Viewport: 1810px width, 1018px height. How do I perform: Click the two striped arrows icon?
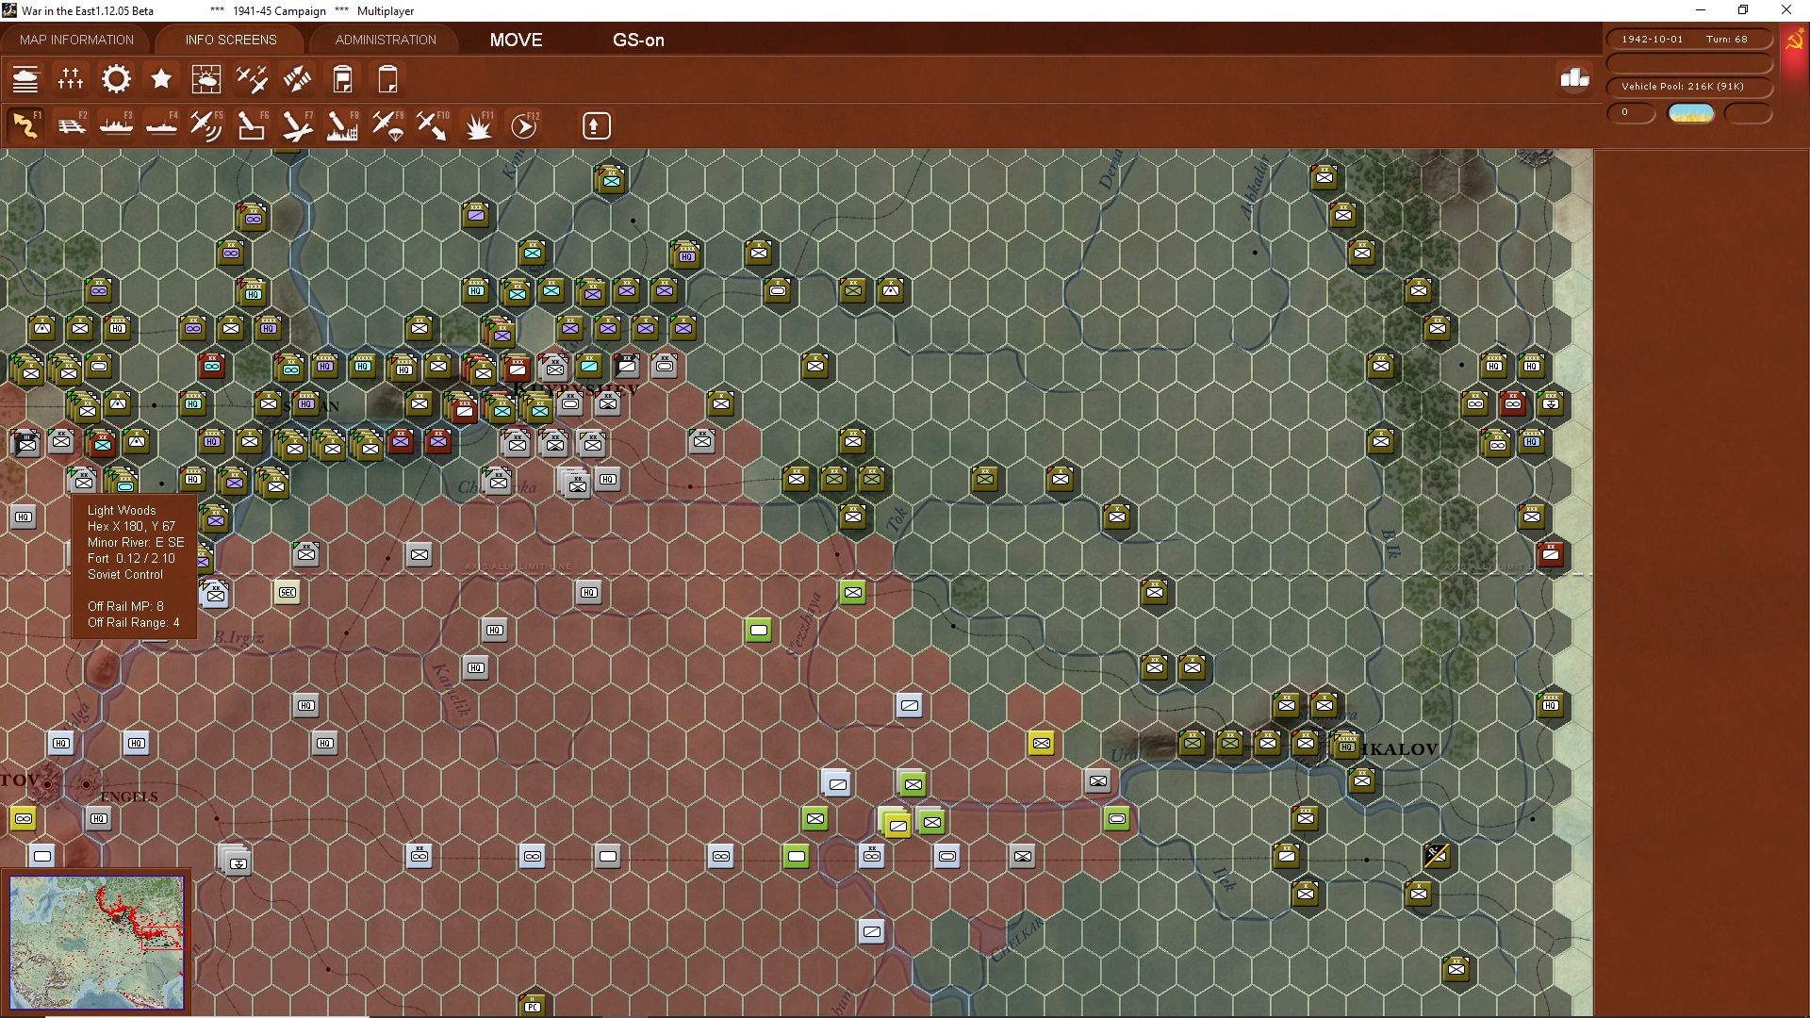[297, 79]
